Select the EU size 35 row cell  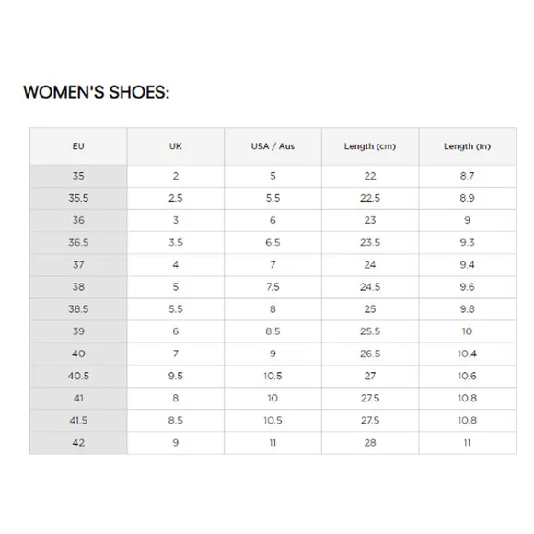pyautogui.click(x=78, y=176)
